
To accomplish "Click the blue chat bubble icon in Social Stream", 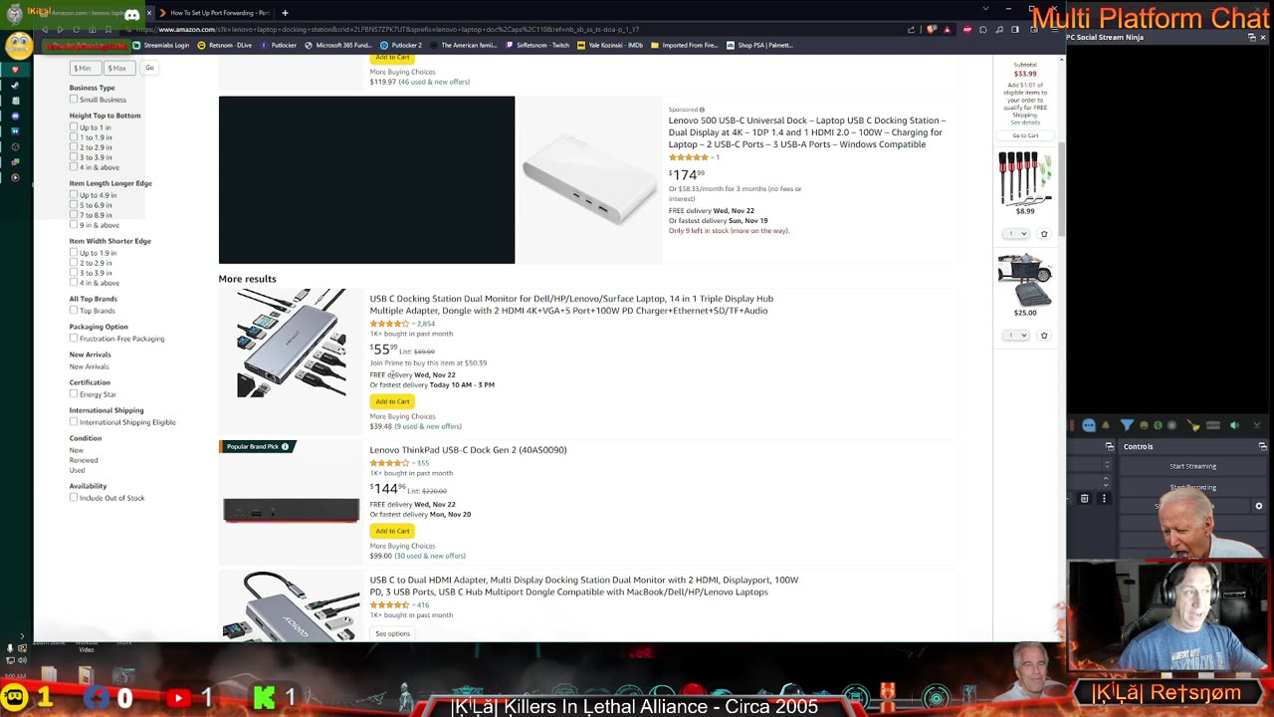I will (x=1089, y=425).
